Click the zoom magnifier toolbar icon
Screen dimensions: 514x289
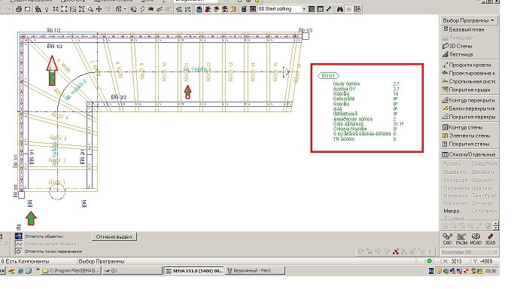(x=90, y=9)
